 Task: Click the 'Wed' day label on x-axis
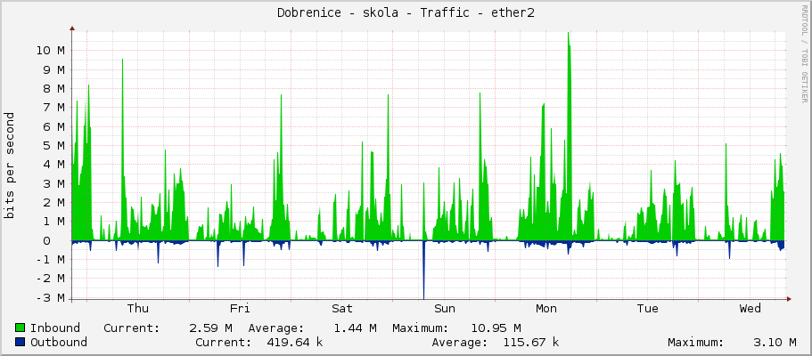750,309
